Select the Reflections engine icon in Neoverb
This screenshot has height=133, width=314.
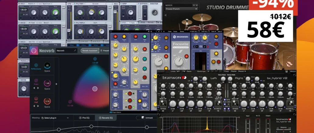coord(36,65)
